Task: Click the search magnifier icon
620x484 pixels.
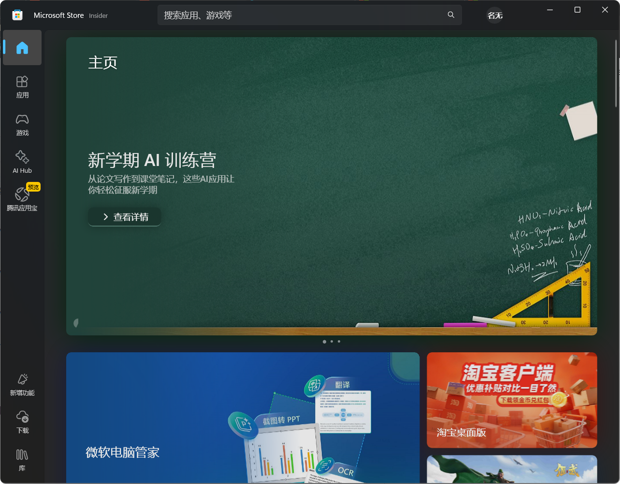Action: [451, 15]
